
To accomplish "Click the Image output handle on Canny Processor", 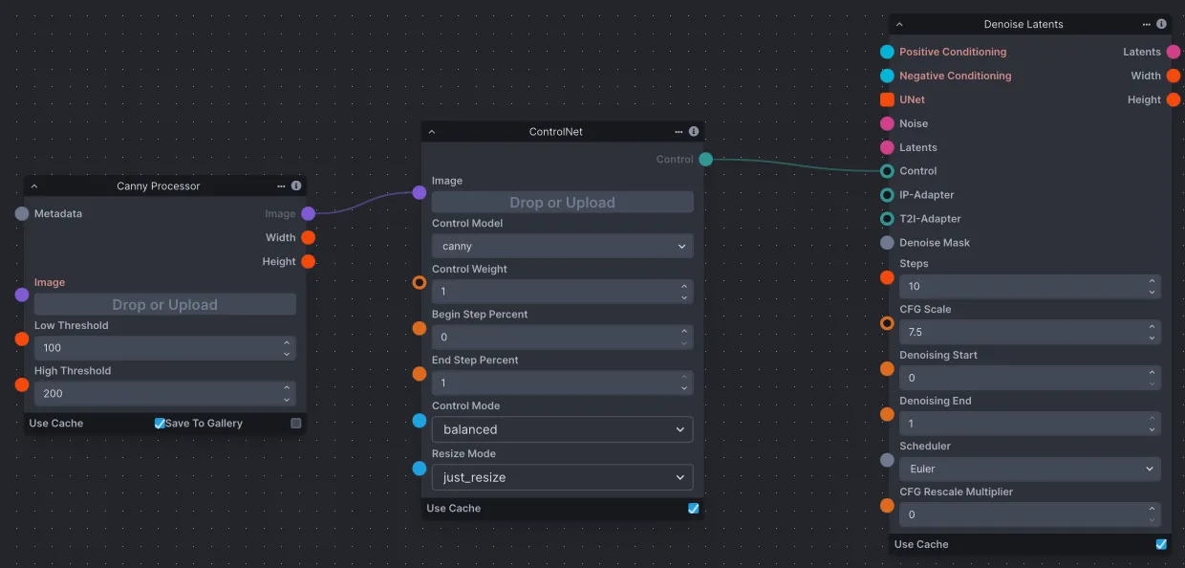I will 307,213.
